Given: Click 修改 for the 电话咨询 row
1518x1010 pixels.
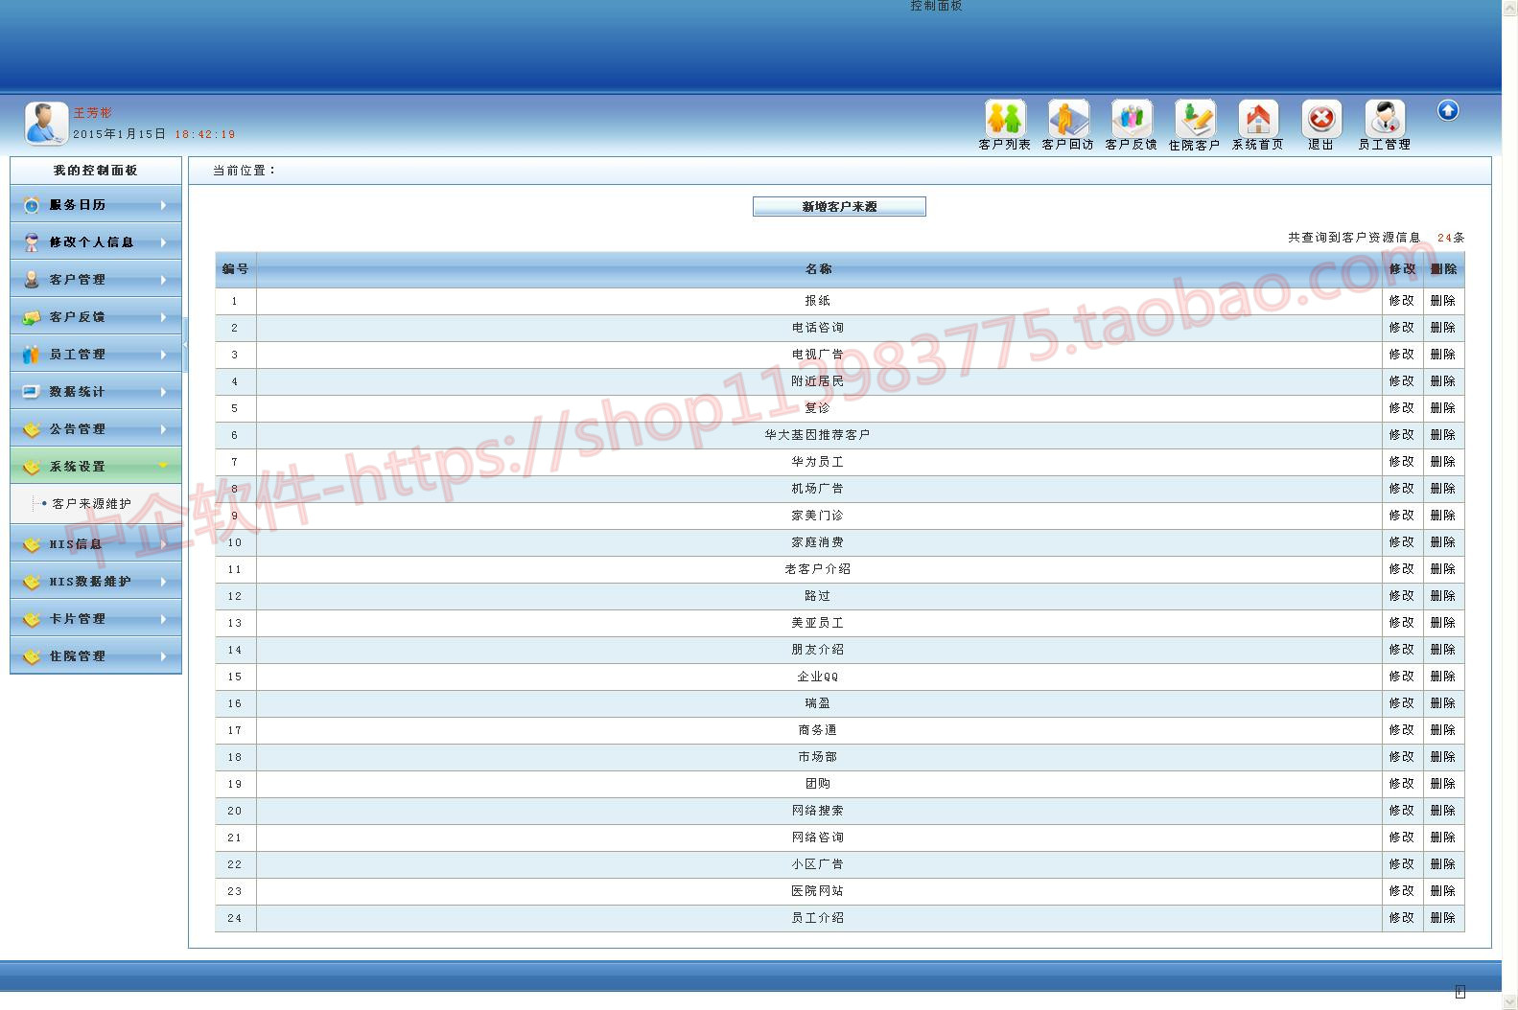Looking at the screenshot, I should (x=1402, y=328).
